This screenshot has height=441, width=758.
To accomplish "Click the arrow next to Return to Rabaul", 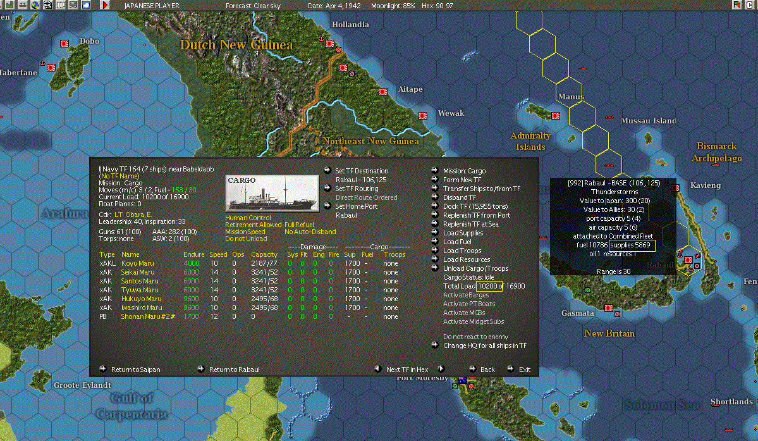I will point(200,368).
